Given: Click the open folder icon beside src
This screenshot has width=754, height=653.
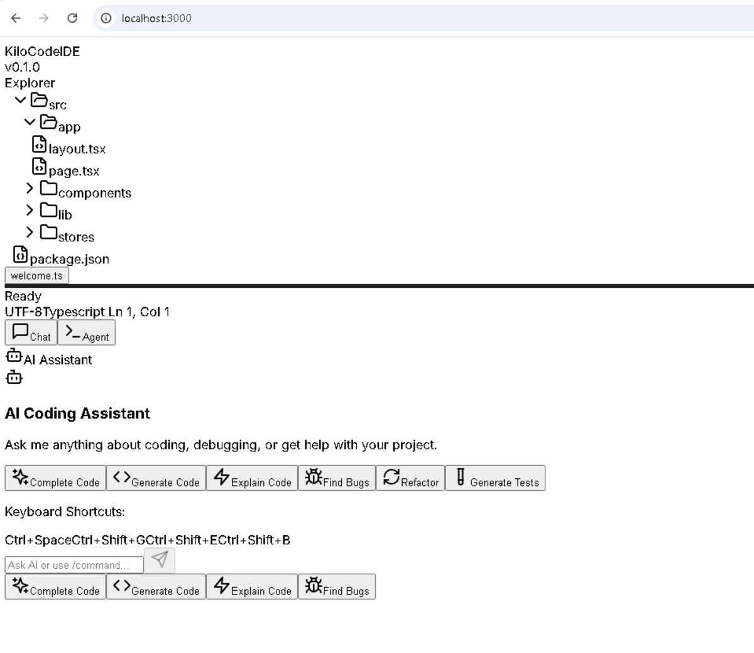Looking at the screenshot, I should pos(39,100).
